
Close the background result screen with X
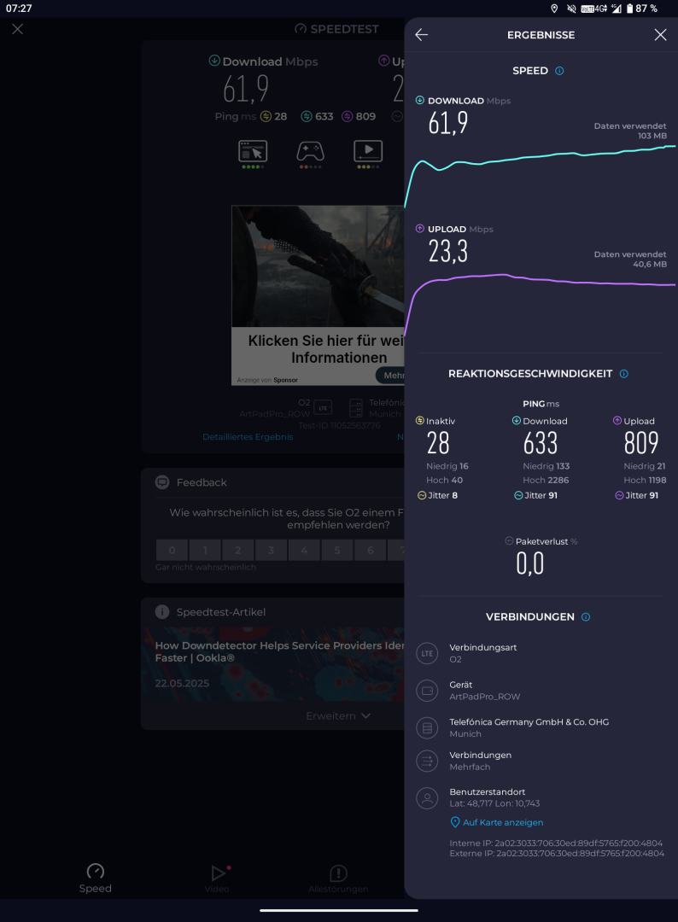pyautogui.click(x=18, y=29)
